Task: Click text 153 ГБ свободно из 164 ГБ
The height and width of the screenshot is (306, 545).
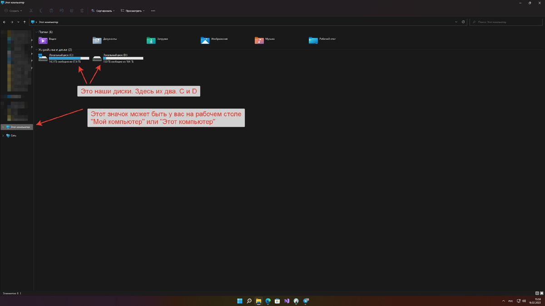Action: [118, 61]
